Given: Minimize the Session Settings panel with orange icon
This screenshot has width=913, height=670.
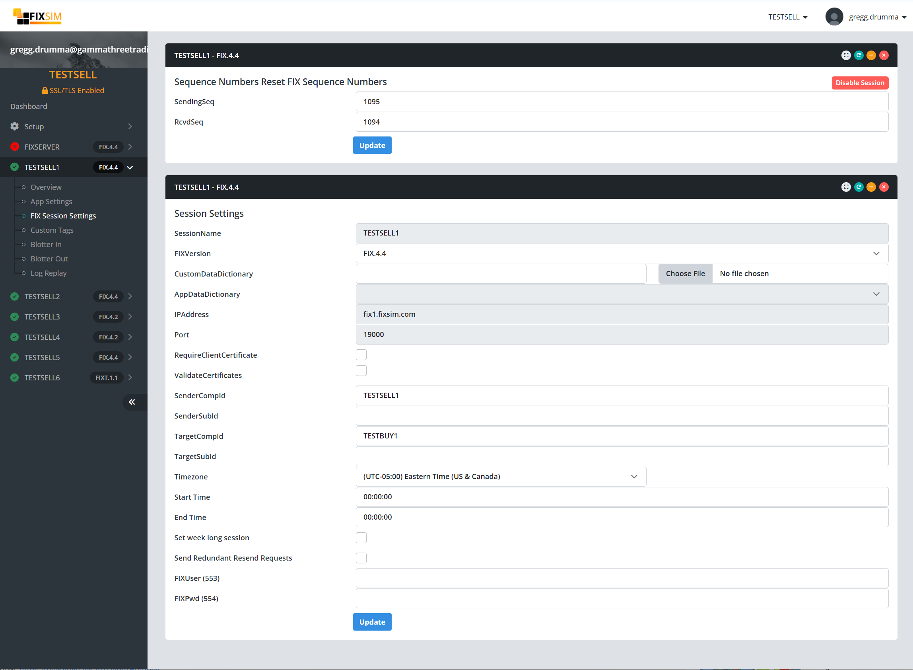Looking at the screenshot, I should [871, 187].
